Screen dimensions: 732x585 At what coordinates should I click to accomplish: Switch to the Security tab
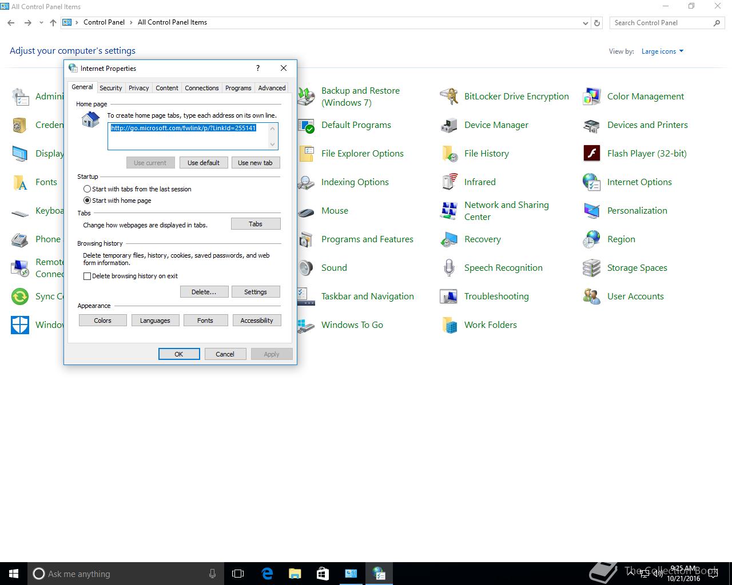pyautogui.click(x=110, y=88)
